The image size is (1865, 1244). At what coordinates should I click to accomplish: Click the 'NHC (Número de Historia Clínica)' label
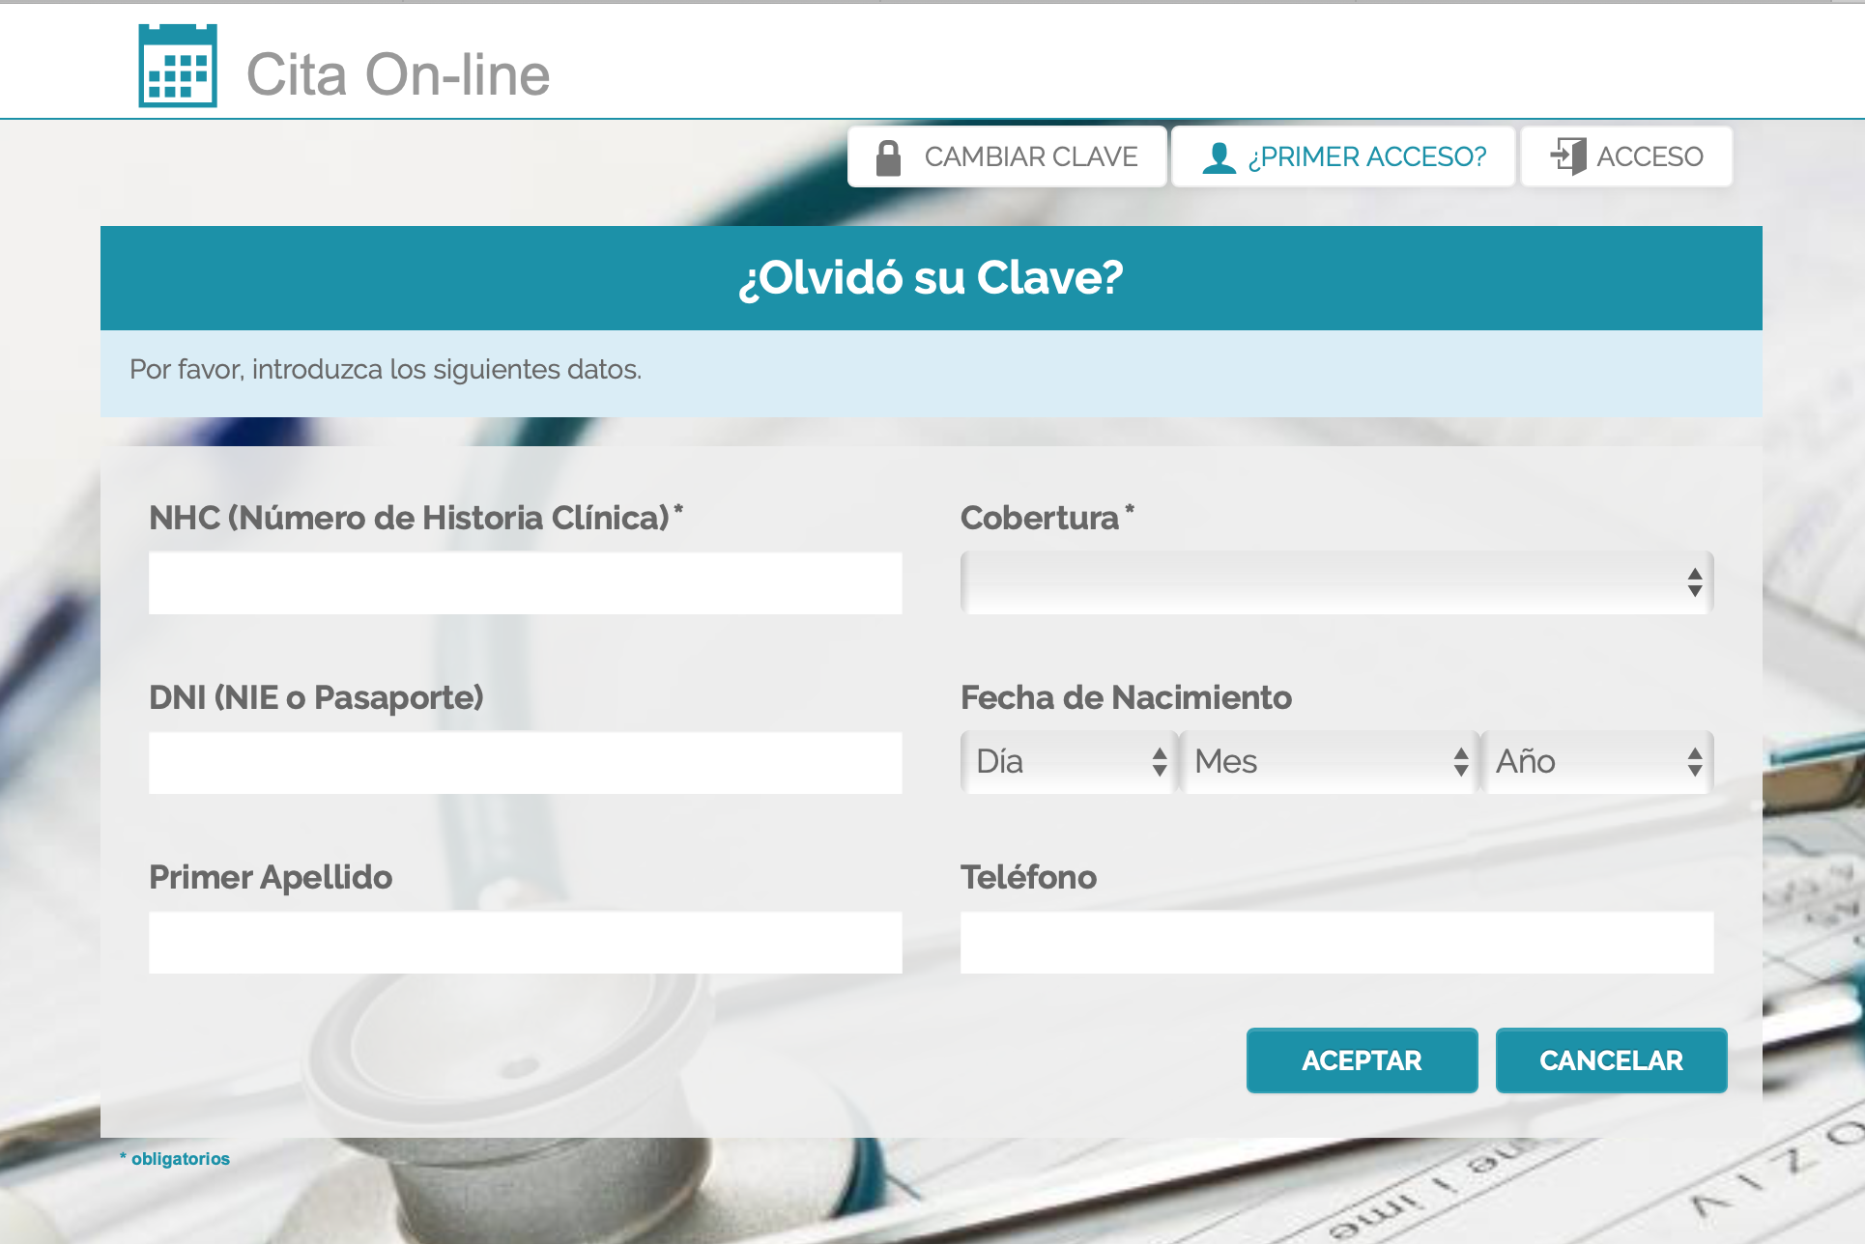pos(409,518)
